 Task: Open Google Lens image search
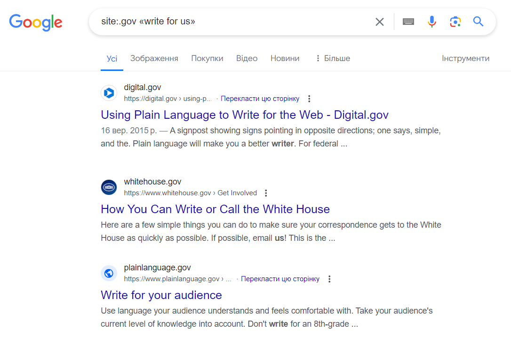click(x=455, y=22)
